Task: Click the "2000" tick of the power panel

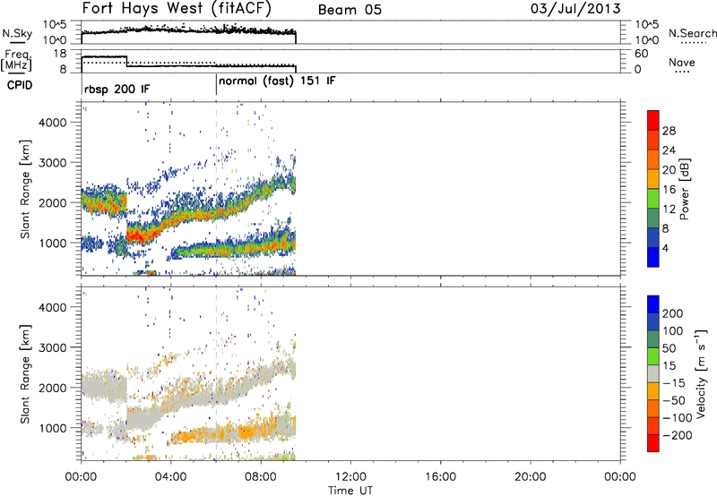Action: (x=53, y=202)
